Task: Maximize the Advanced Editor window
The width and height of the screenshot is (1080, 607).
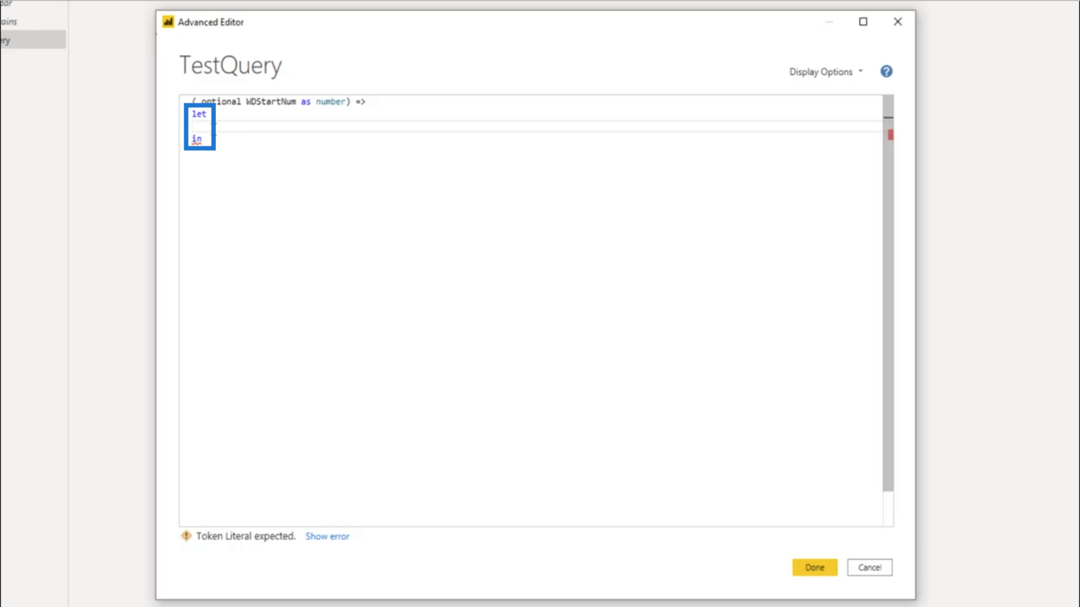Action: coord(863,22)
